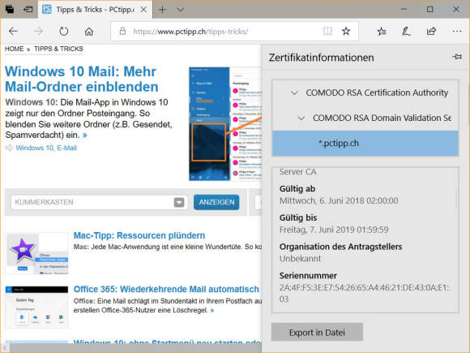The width and height of the screenshot is (470, 353).
Task: Click the PCtipp favicon on the tab
Action: point(47,10)
